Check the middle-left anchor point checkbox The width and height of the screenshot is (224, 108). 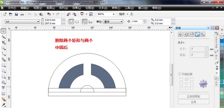point(181,83)
